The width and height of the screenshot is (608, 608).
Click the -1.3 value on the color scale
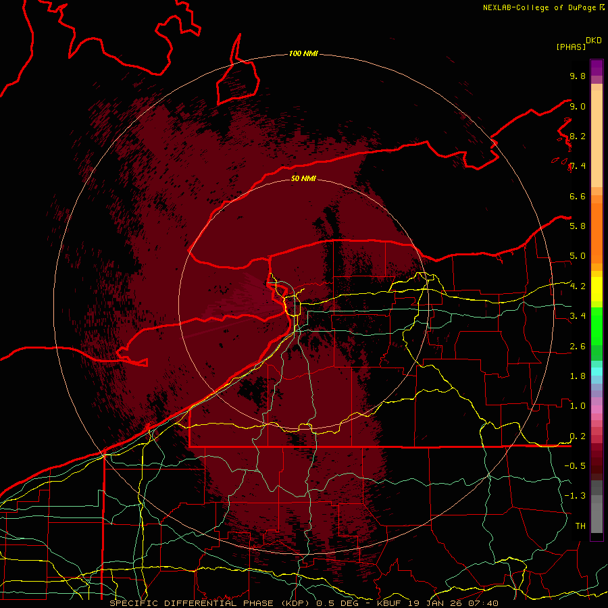click(575, 496)
